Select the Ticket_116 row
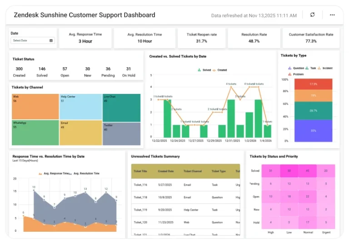This screenshot has height=244, width=349. click(x=185, y=185)
